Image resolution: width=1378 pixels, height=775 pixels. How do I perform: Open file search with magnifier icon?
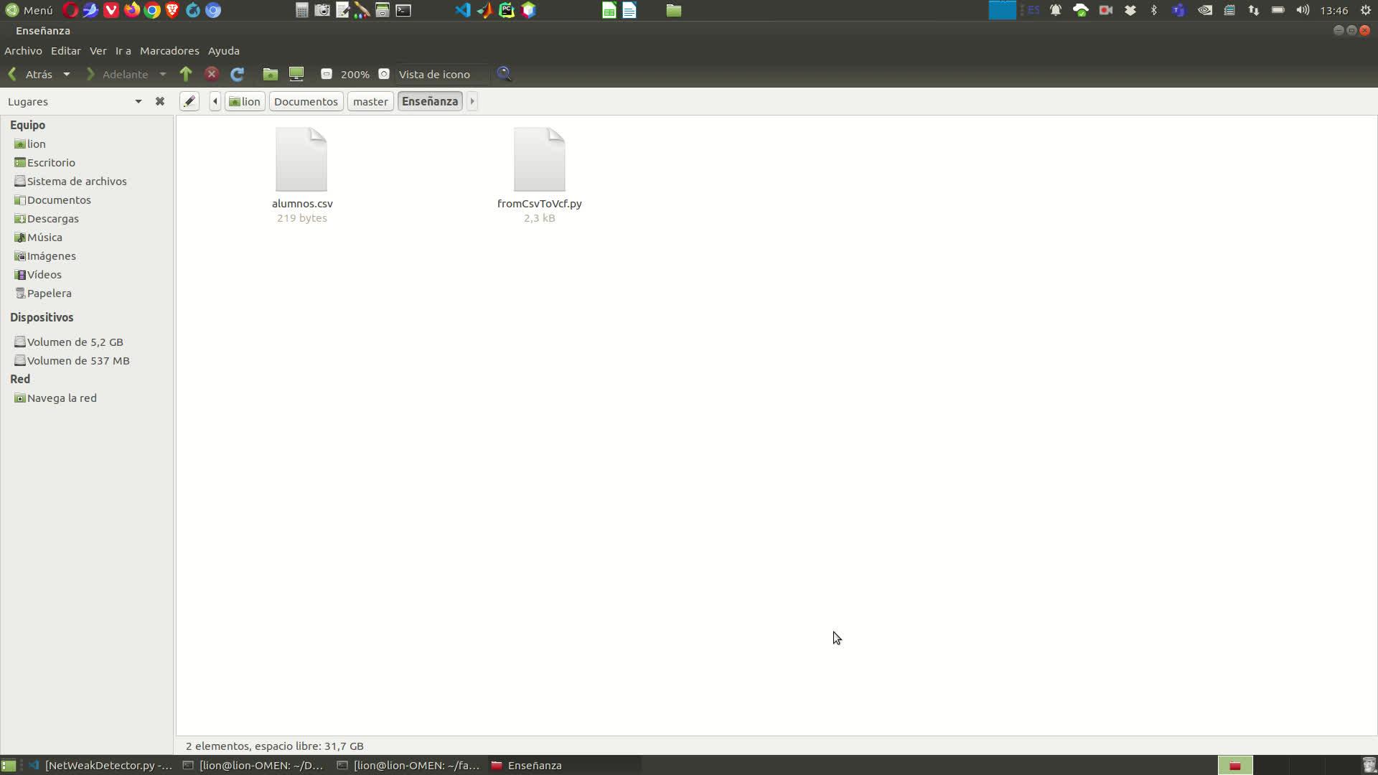click(504, 74)
